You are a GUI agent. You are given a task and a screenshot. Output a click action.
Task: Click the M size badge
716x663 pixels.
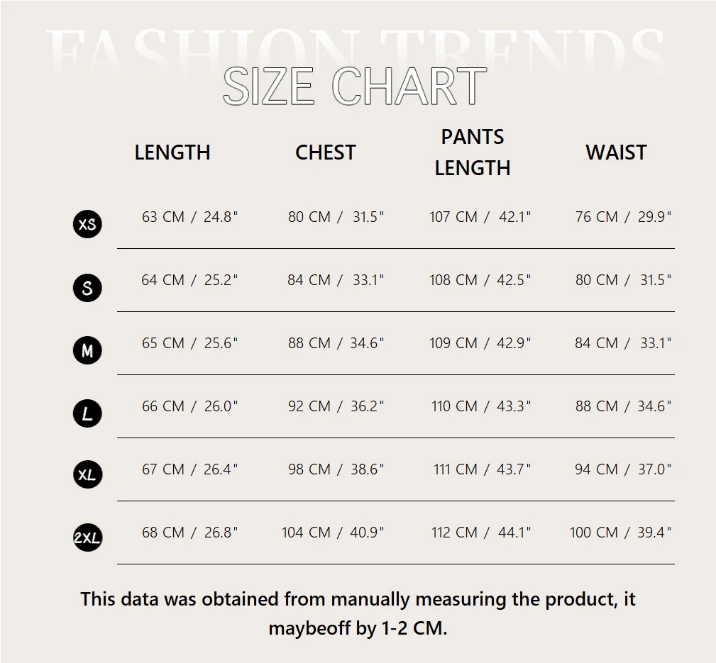coord(87,350)
